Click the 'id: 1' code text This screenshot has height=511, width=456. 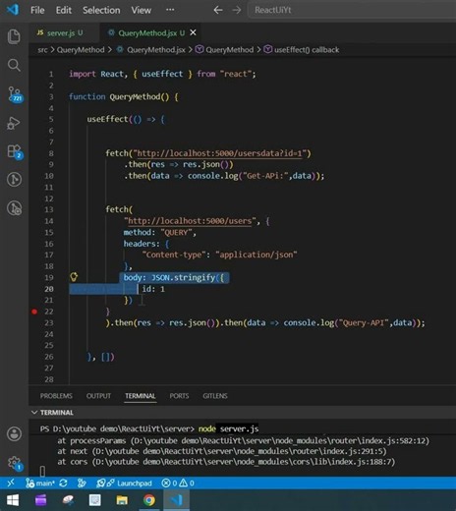coord(153,289)
